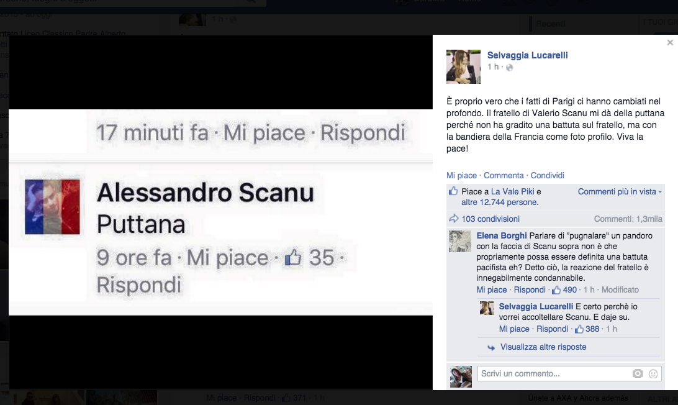Click the globe privacy icon under author name
This screenshot has height=405, width=678.
click(509, 68)
